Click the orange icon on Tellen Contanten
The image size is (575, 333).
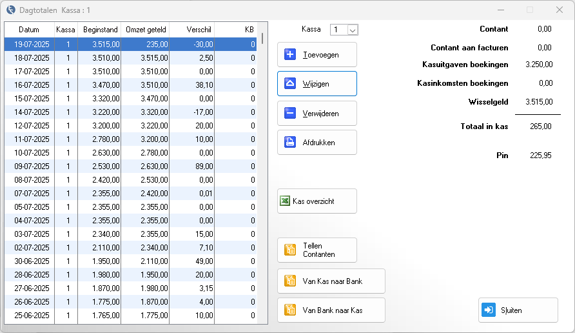click(x=289, y=250)
